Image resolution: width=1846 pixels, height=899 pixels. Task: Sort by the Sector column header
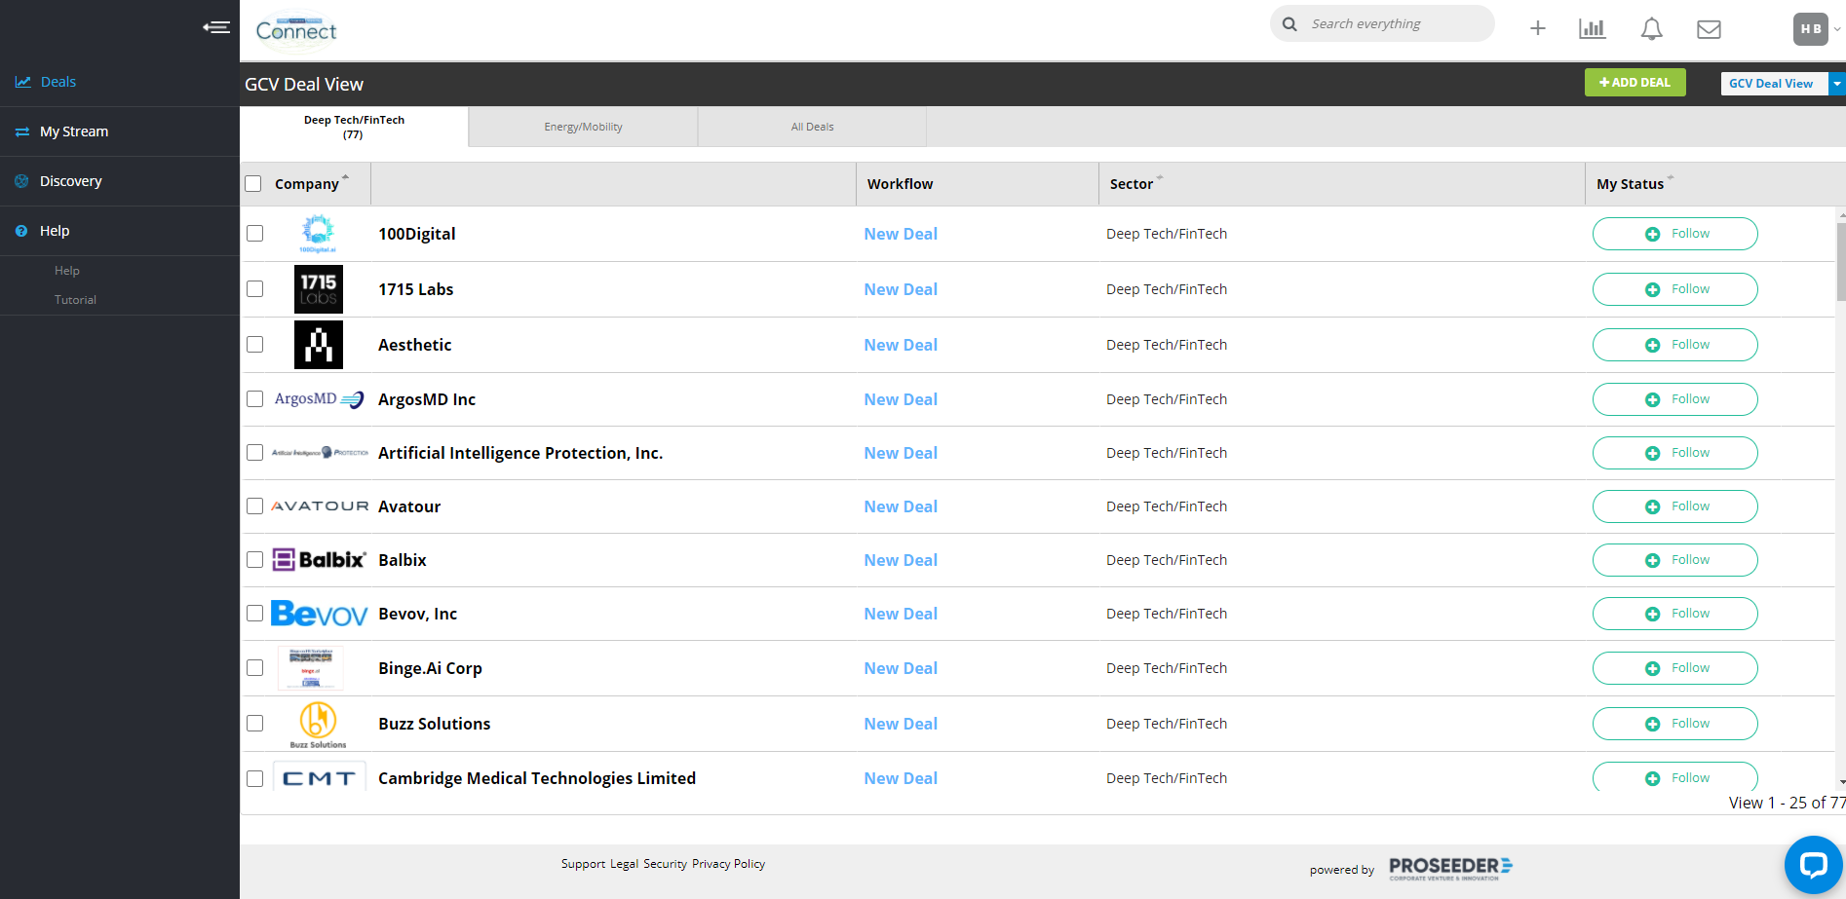(x=1131, y=184)
